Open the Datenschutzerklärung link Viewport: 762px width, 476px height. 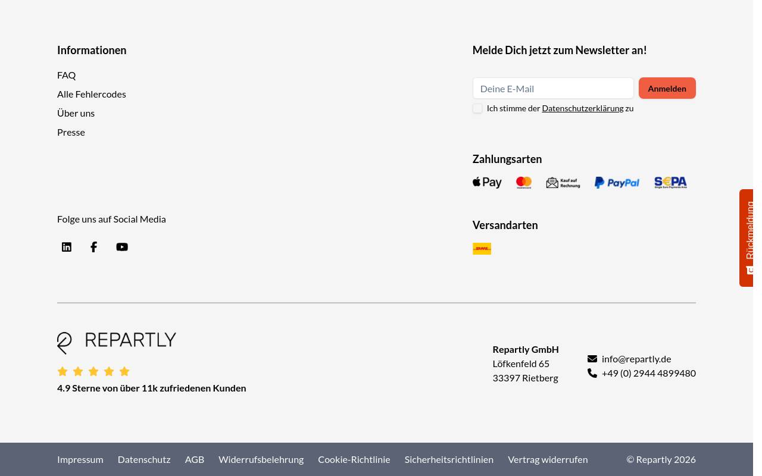point(583,108)
